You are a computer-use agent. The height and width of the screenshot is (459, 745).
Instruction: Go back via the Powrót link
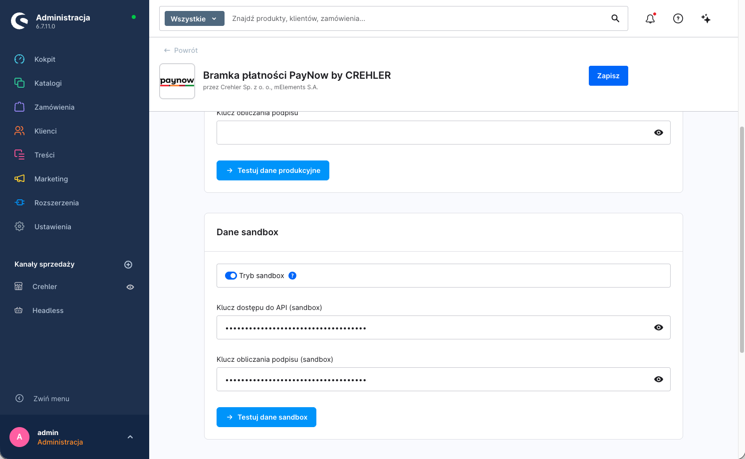181,50
